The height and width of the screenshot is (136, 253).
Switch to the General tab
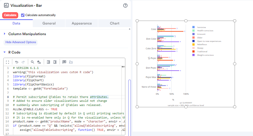49,23
